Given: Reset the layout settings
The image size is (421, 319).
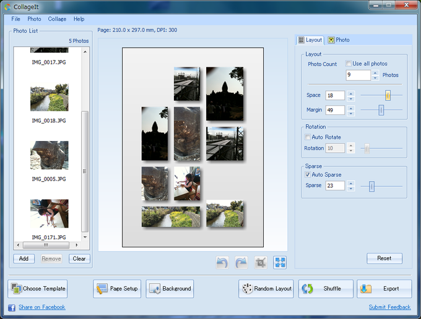Looking at the screenshot, I should (x=384, y=258).
